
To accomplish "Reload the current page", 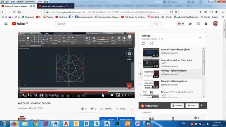I will click(x=14, y=12).
